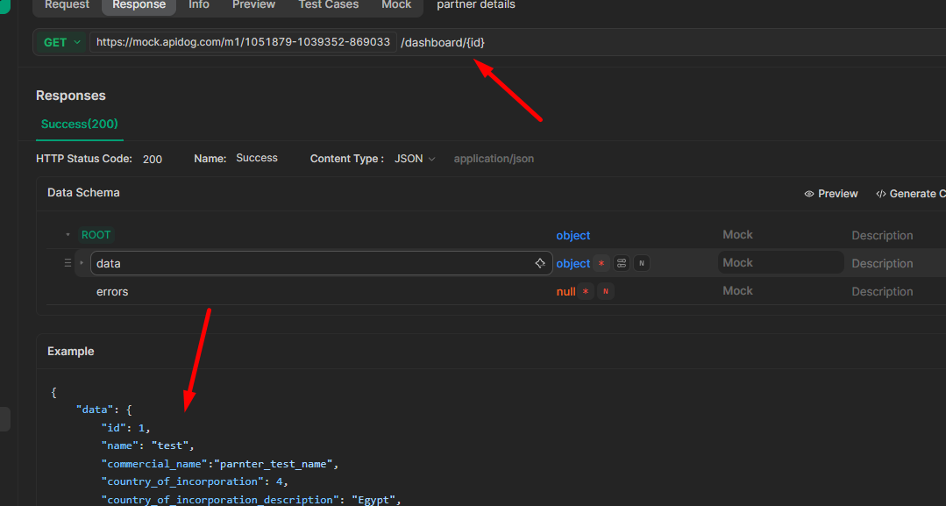Open the Info tab
The height and width of the screenshot is (506, 946).
coord(199,5)
